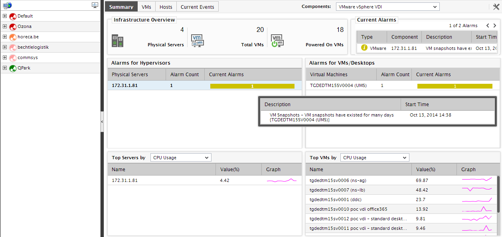
Task: Expand the commsys tree node
Action: click(5, 57)
